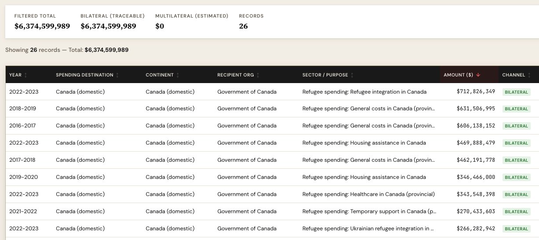Click the Healthcare in Canada (provincial) entry
This screenshot has width=539, height=240.
tap(368, 195)
